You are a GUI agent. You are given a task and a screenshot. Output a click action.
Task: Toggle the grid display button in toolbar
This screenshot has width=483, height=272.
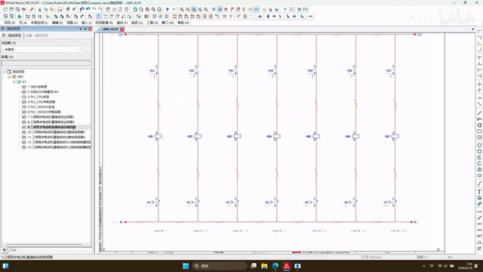214,10
